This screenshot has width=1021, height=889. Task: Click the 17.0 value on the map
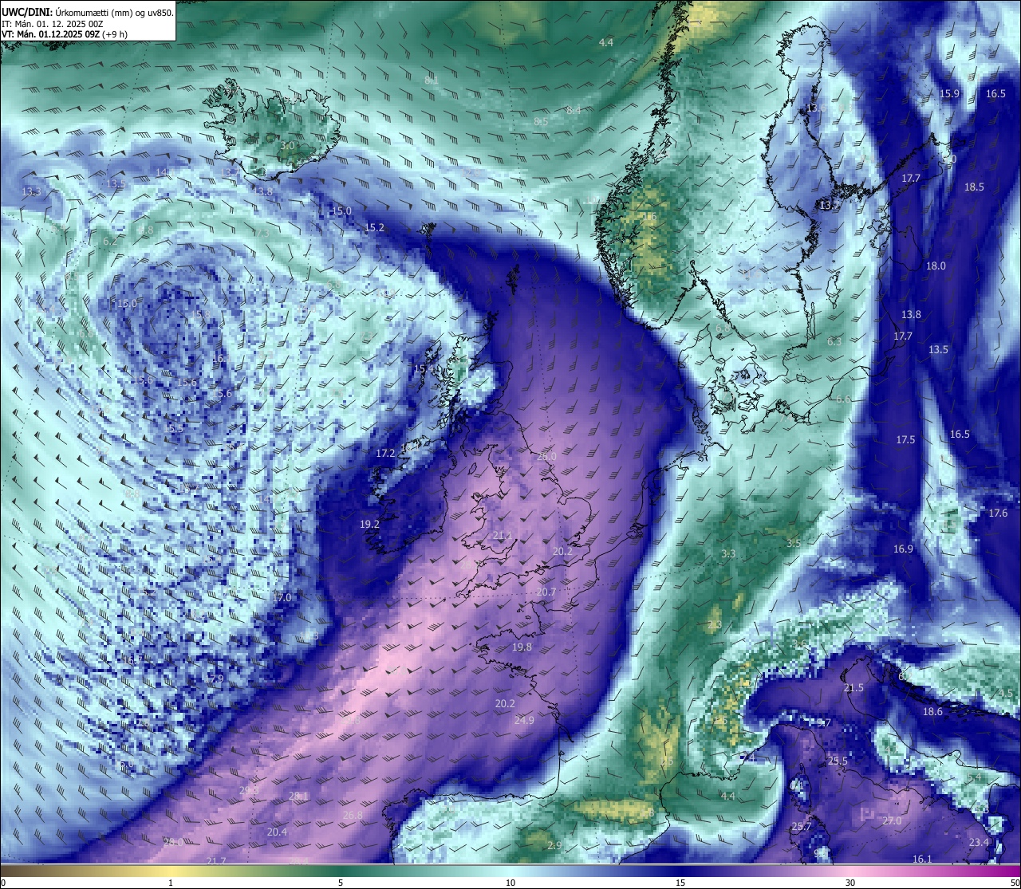[282, 598]
